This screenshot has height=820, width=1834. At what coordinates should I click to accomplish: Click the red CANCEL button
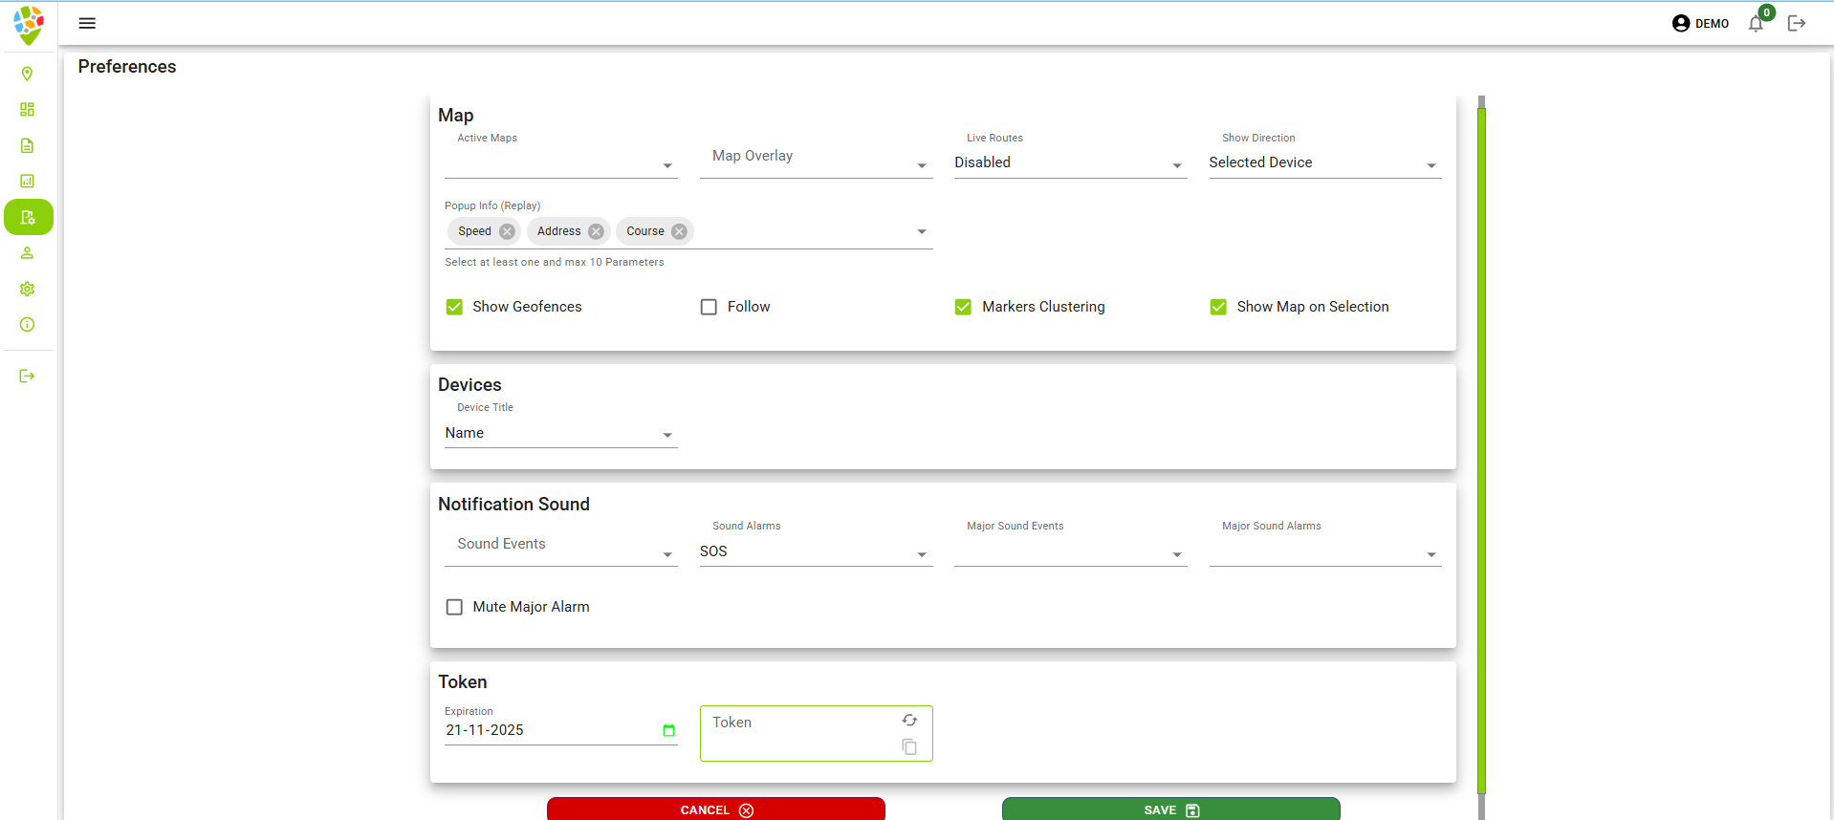pos(715,809)
